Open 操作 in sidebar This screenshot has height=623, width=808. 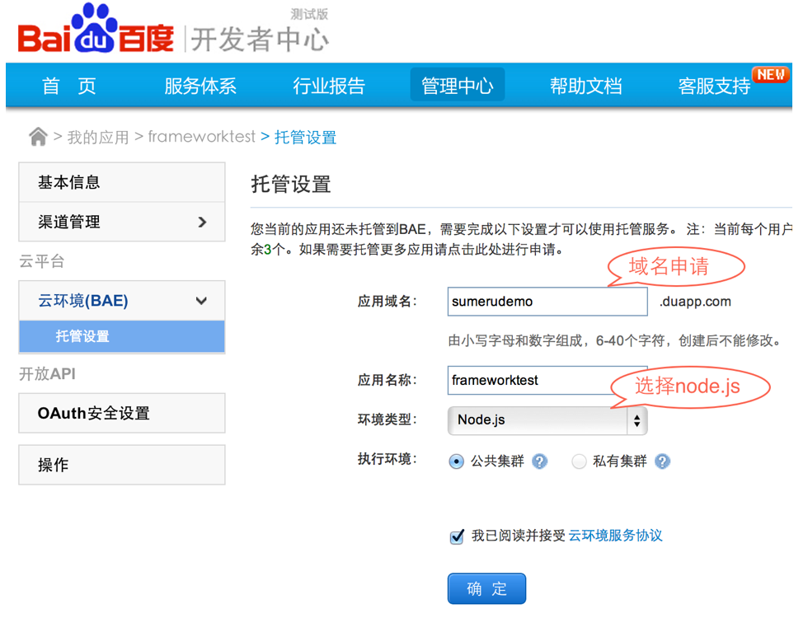click(x=122, y=465)
